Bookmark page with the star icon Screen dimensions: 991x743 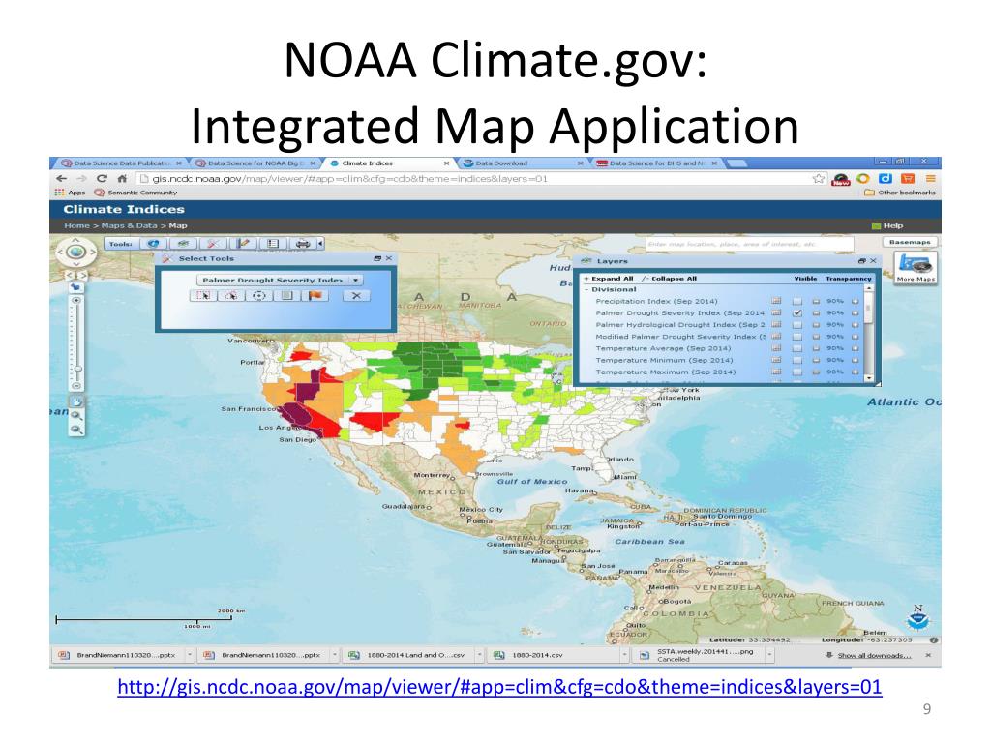point(819,179)
